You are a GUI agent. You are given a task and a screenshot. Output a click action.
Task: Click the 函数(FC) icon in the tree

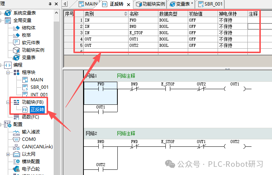[16, 117]
